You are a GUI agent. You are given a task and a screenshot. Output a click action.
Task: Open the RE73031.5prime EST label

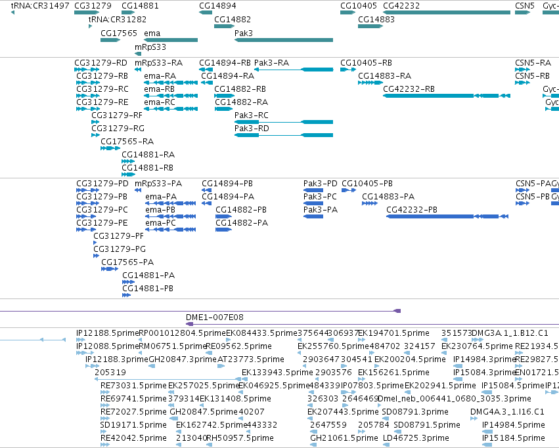(x=133, y=385)
